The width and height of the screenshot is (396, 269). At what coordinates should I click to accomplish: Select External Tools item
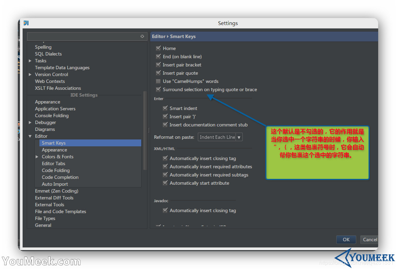[49, 205]
